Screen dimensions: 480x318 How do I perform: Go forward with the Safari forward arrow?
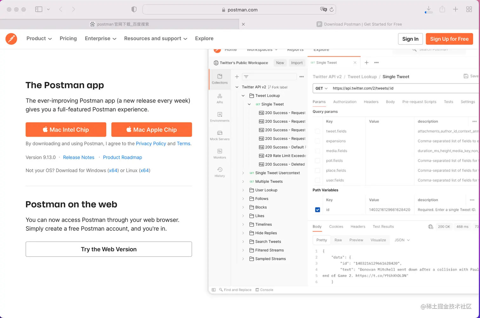pos(73,10)
